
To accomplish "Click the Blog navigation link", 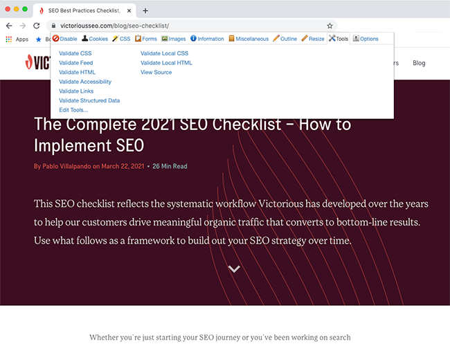I will point(419,63).
